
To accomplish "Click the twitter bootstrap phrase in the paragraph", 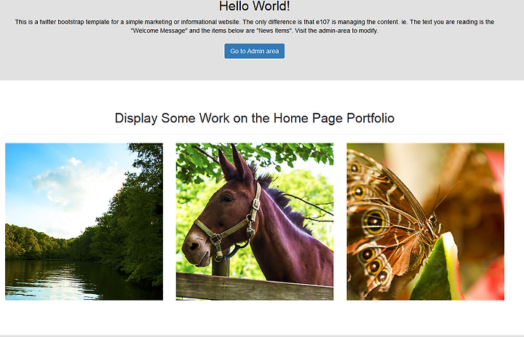I will click(62, 22).
